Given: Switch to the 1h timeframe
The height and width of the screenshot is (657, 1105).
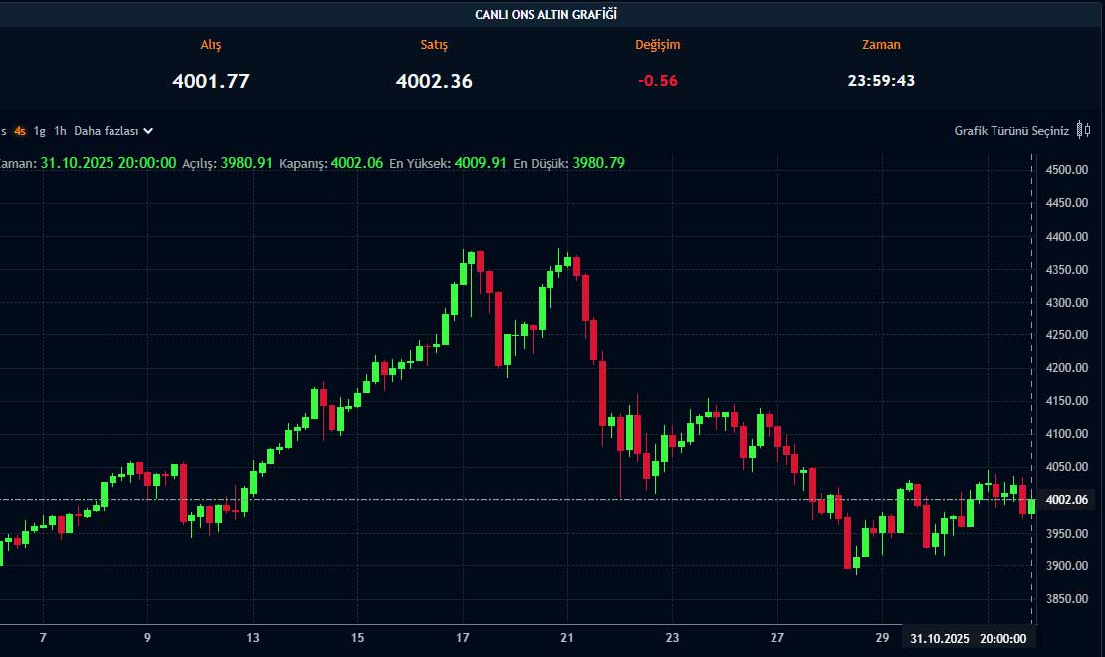Looking at the screenshot, I should point(61,131).
